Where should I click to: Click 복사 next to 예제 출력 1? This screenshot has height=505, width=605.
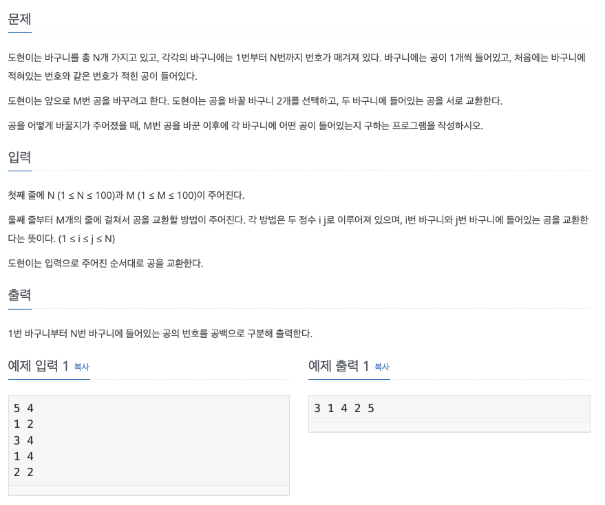(381, 367)
